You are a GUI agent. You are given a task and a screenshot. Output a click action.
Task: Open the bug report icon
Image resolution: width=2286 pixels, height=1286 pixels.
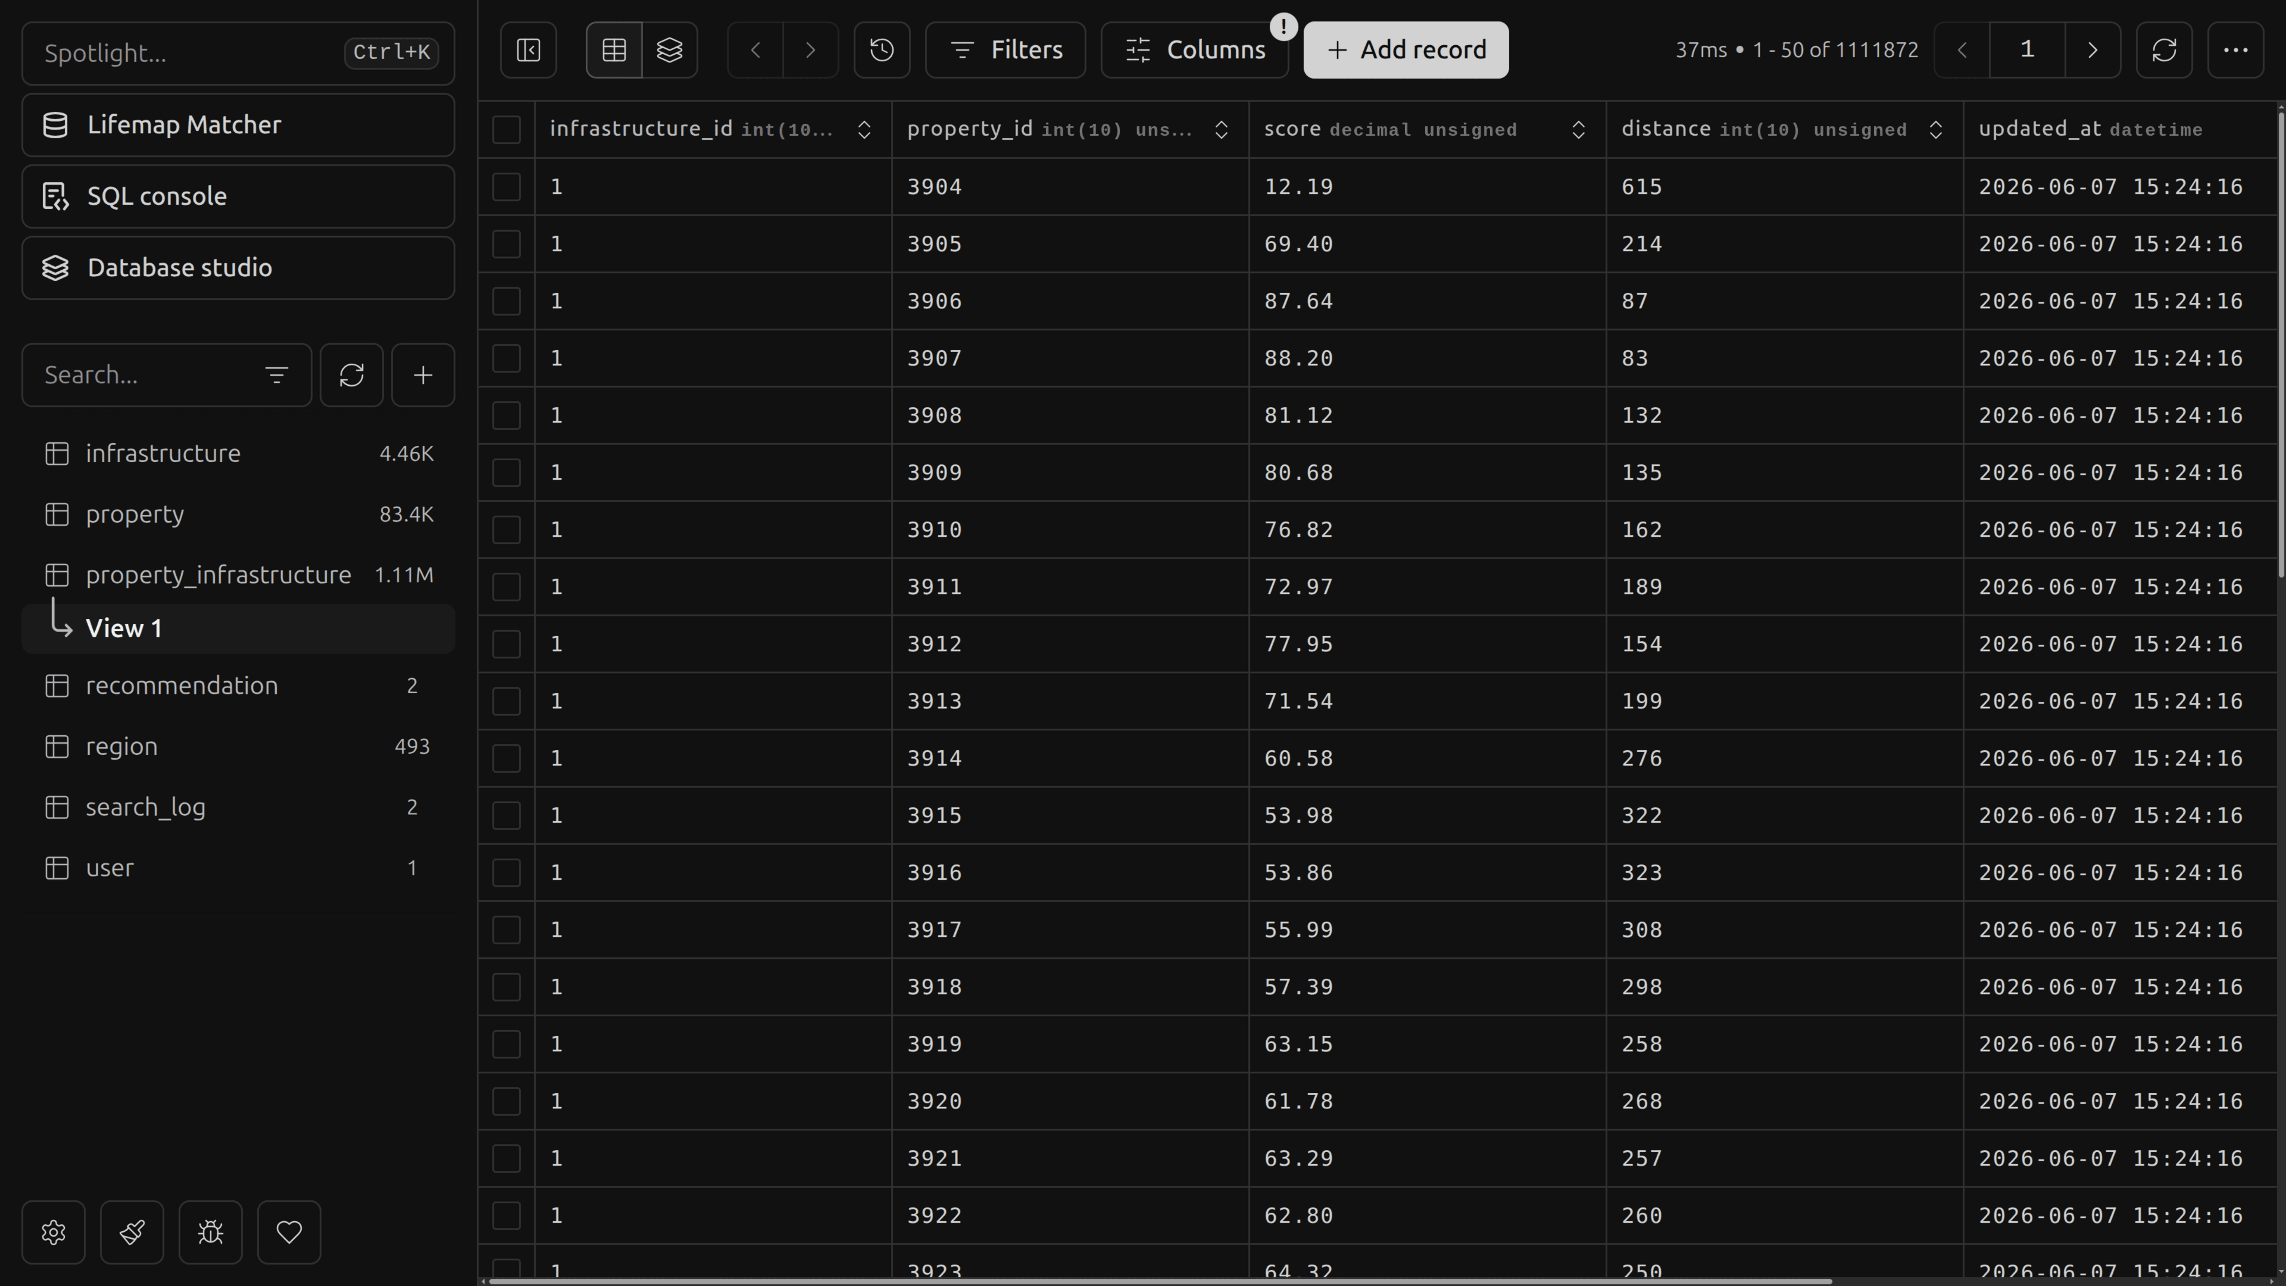pos(210,1232)
